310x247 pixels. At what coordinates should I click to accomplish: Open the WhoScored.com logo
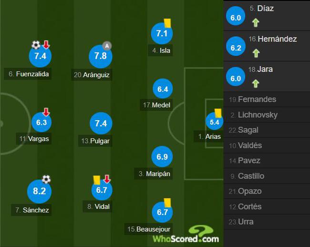(x=186, y=235)
